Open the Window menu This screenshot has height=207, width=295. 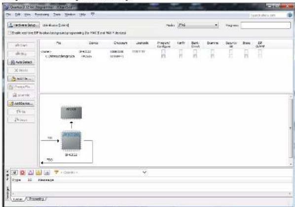coord(70,14)
